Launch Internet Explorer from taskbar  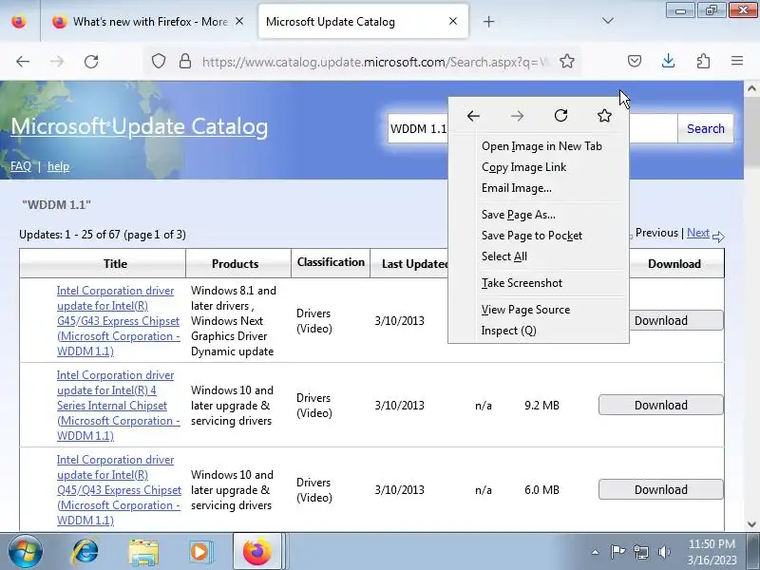coord(85,552)
